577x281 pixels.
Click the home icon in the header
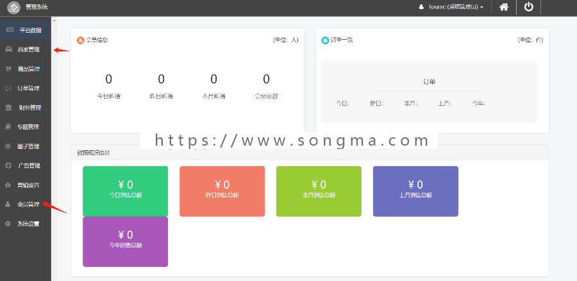tap(504, 7)
